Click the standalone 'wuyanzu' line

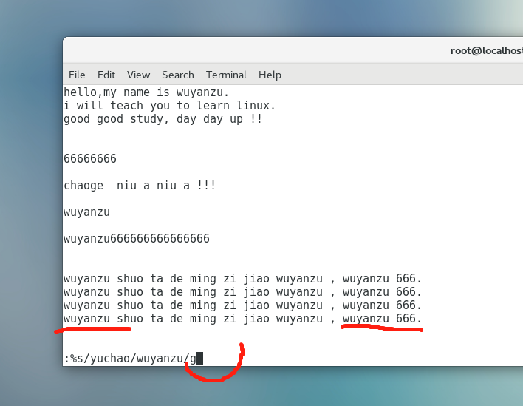click(86, 212)
